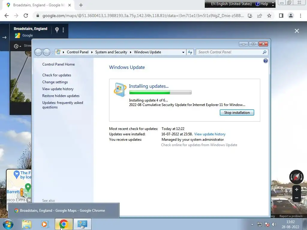Image resolution: width=307 pixels, height=230 pixels.
Task: Open a new Chrome tab
Action: [81, 5]
